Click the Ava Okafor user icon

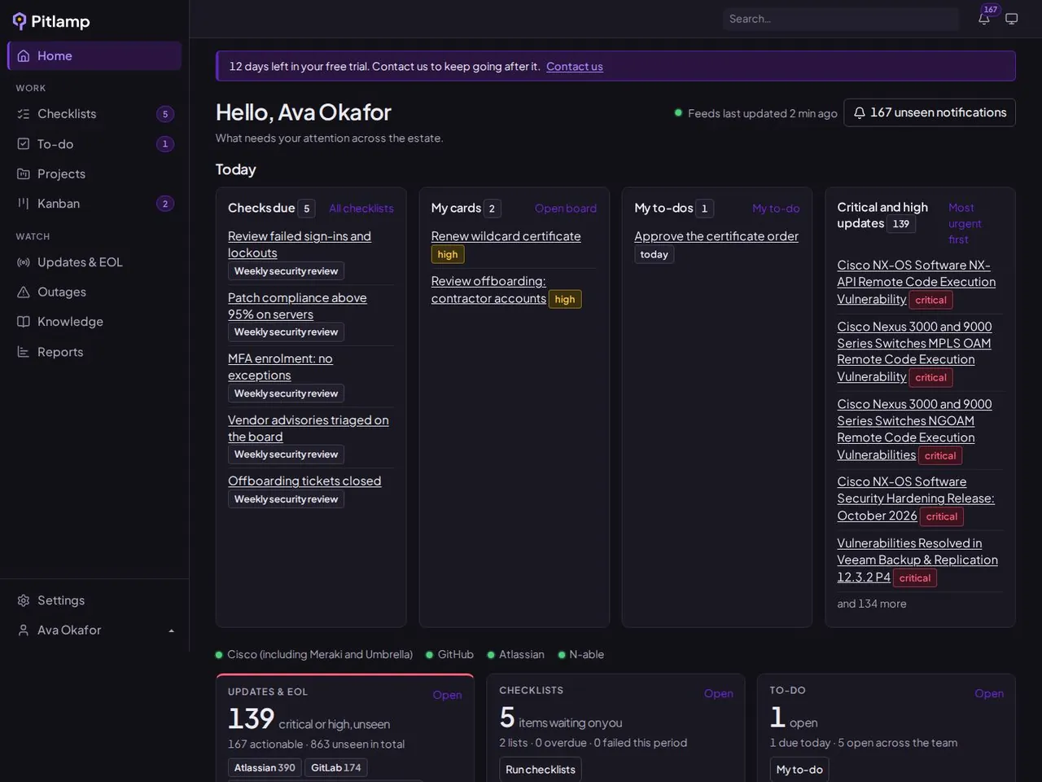[24, 630]
